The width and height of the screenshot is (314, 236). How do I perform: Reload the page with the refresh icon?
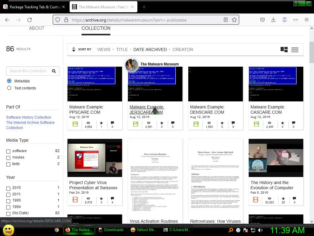point(29,20)
